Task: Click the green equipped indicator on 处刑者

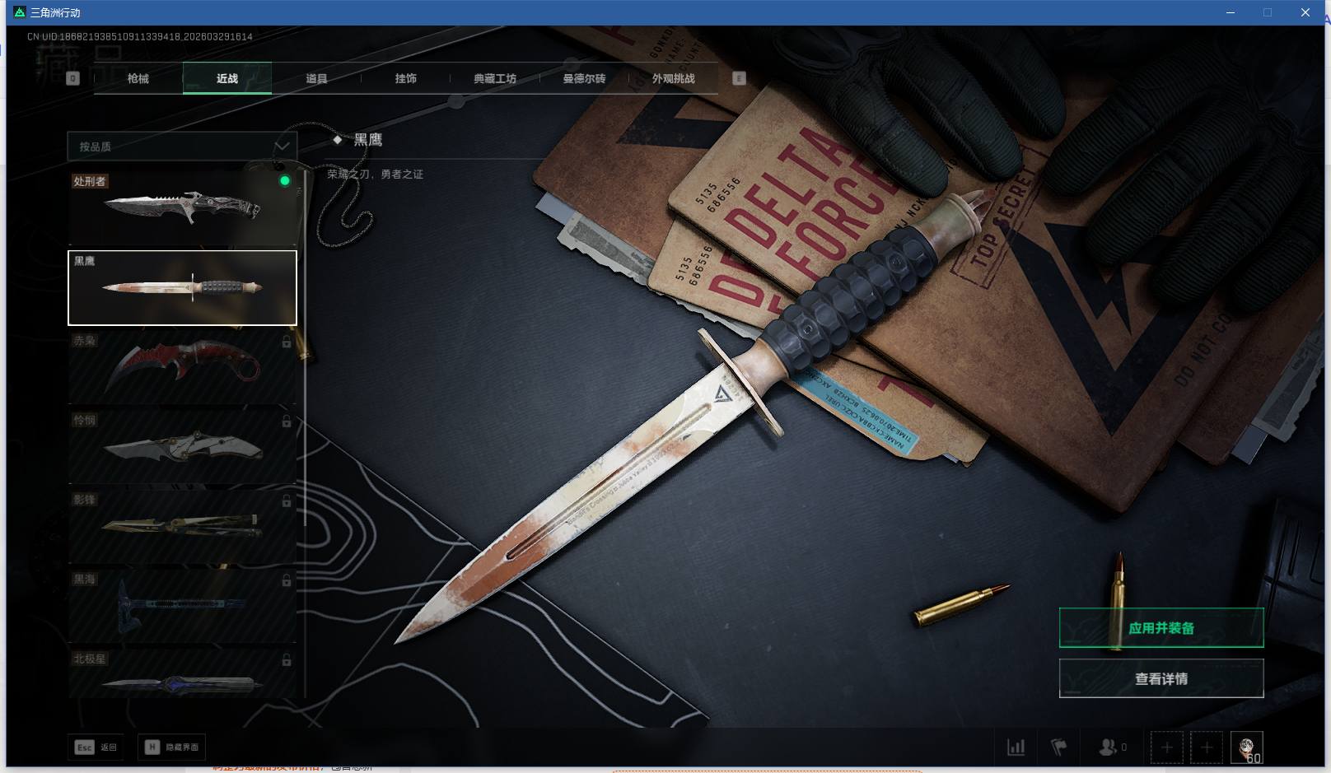Action: 285,181
